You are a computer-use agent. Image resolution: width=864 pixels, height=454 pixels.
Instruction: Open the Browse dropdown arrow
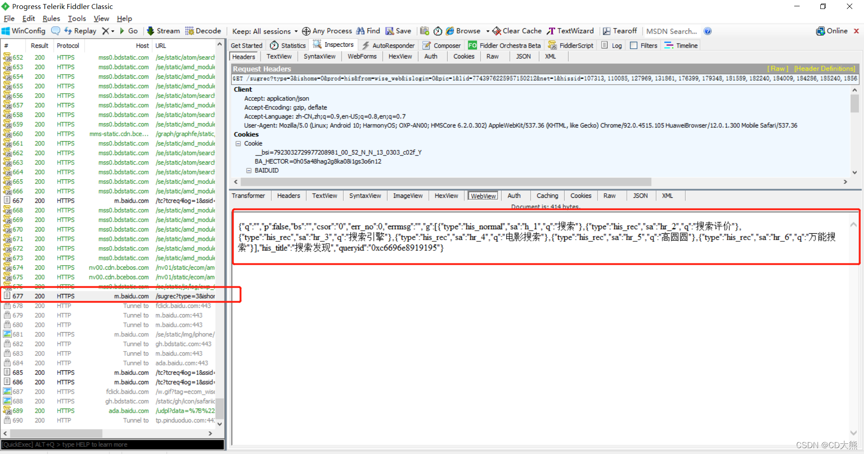point(487,31)
